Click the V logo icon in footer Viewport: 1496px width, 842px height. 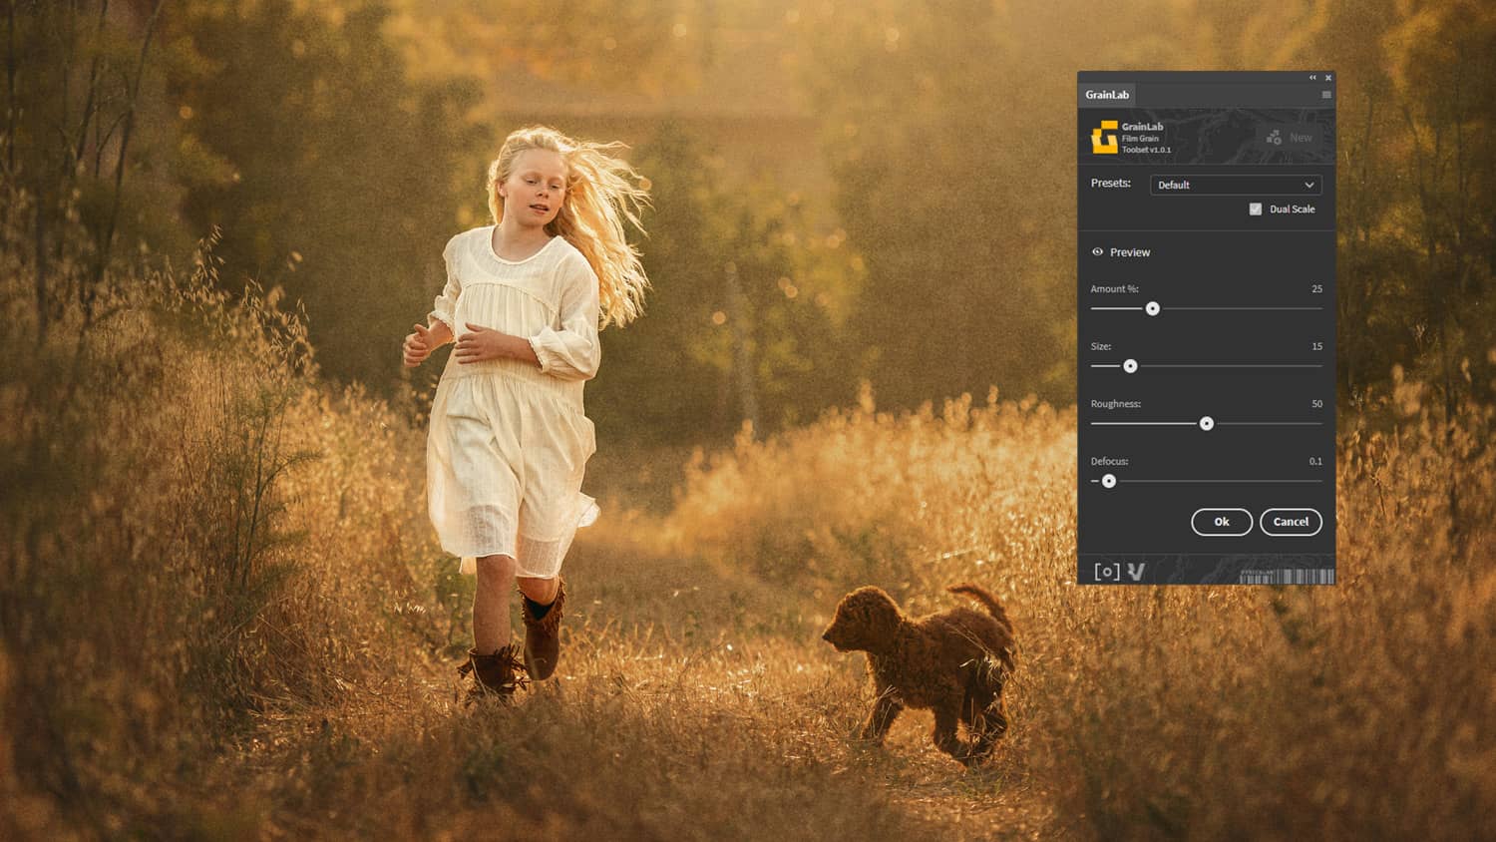point(1136,572)
